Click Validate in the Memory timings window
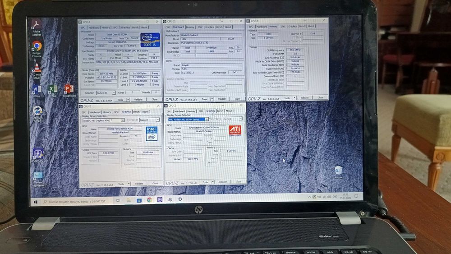This screenshot has height=254, width=451. pyautogui.click(x=304, y=98)
